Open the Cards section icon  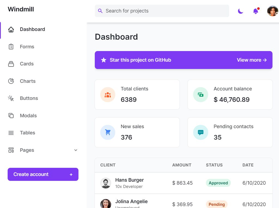click(x=11, y=64)
